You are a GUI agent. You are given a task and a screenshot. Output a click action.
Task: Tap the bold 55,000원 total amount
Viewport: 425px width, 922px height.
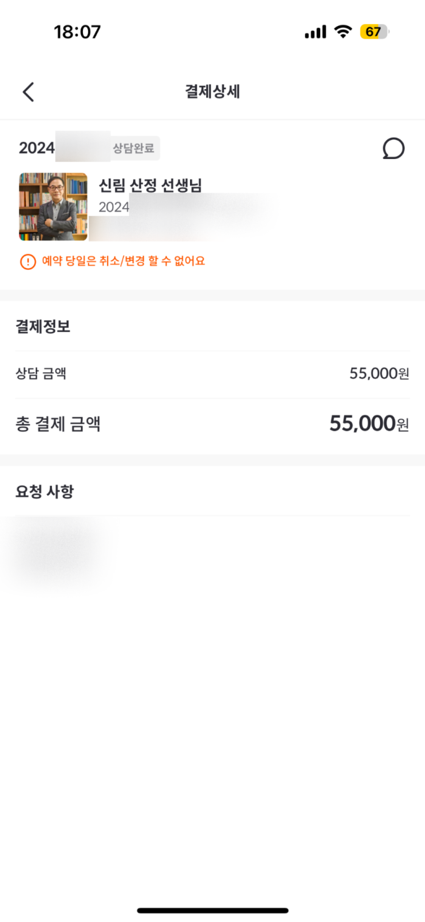tap(369, 424)
